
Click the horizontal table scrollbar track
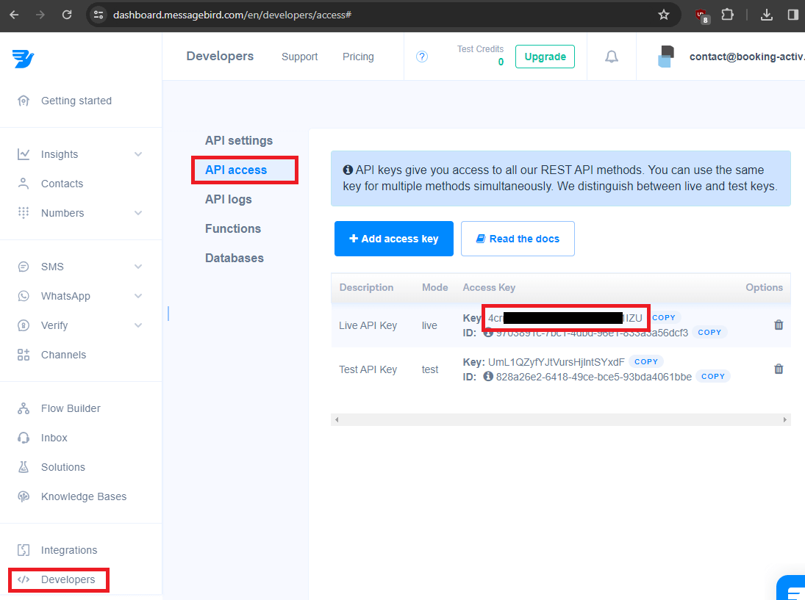[x=561, y=419]
